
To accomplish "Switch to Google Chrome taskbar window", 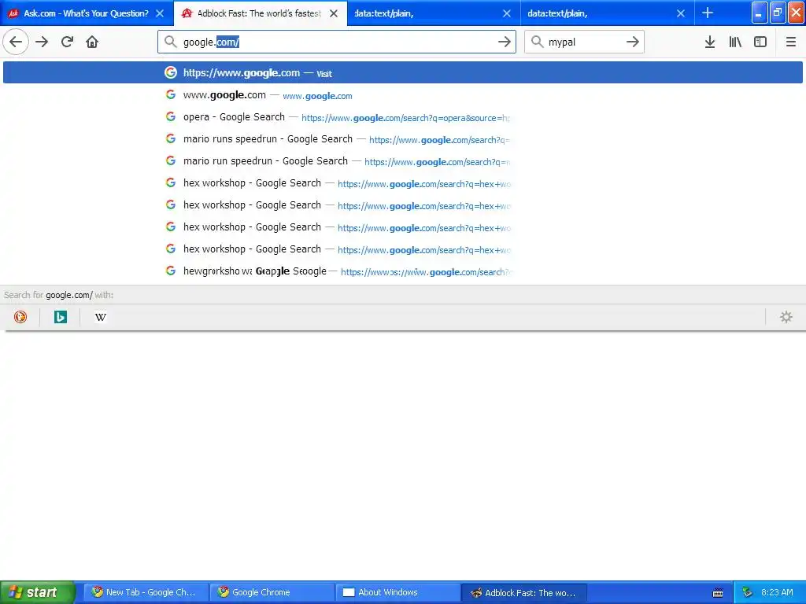I will pos(272,592).
